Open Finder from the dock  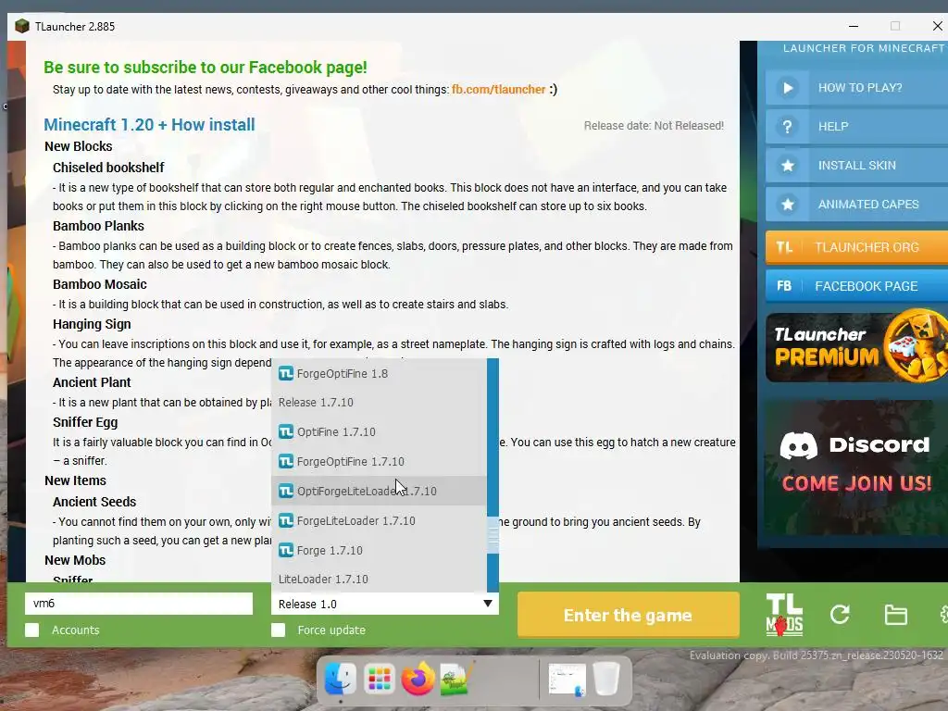(x=341, y=679)
